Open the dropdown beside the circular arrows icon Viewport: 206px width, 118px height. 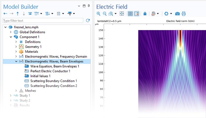click(171, 14)
